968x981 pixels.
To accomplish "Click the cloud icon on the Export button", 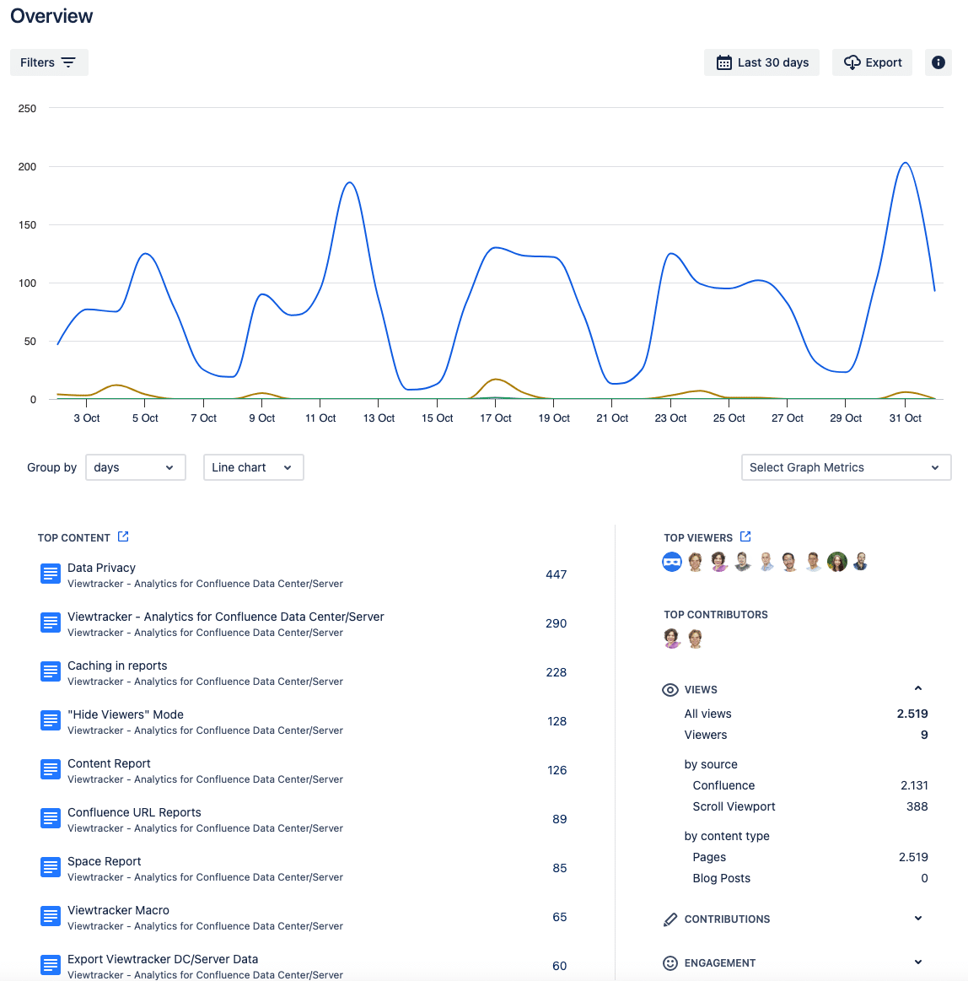I will tap(852, 62).
